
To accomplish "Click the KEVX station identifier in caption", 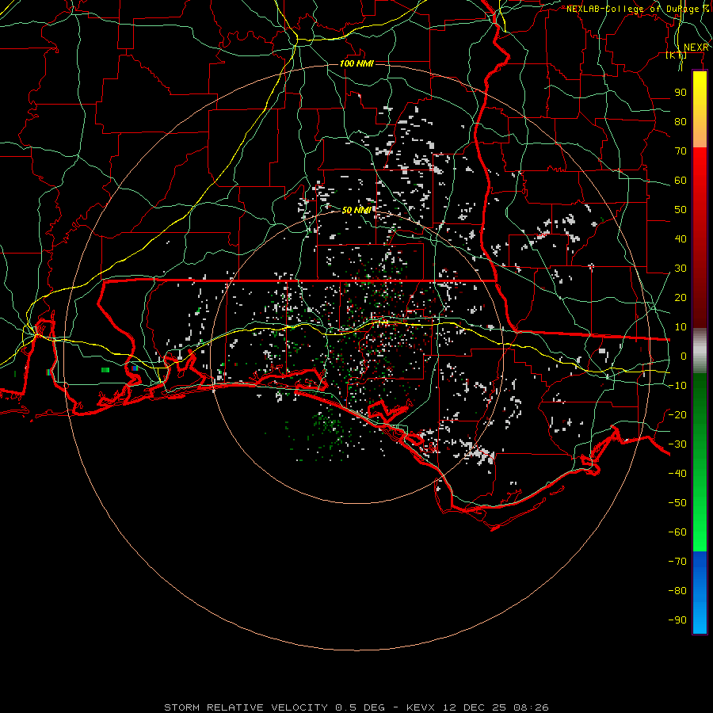I will [x=421, y=707].
